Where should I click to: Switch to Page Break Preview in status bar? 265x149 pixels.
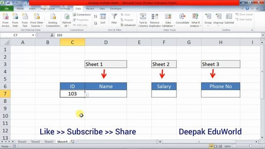point(220,146)
